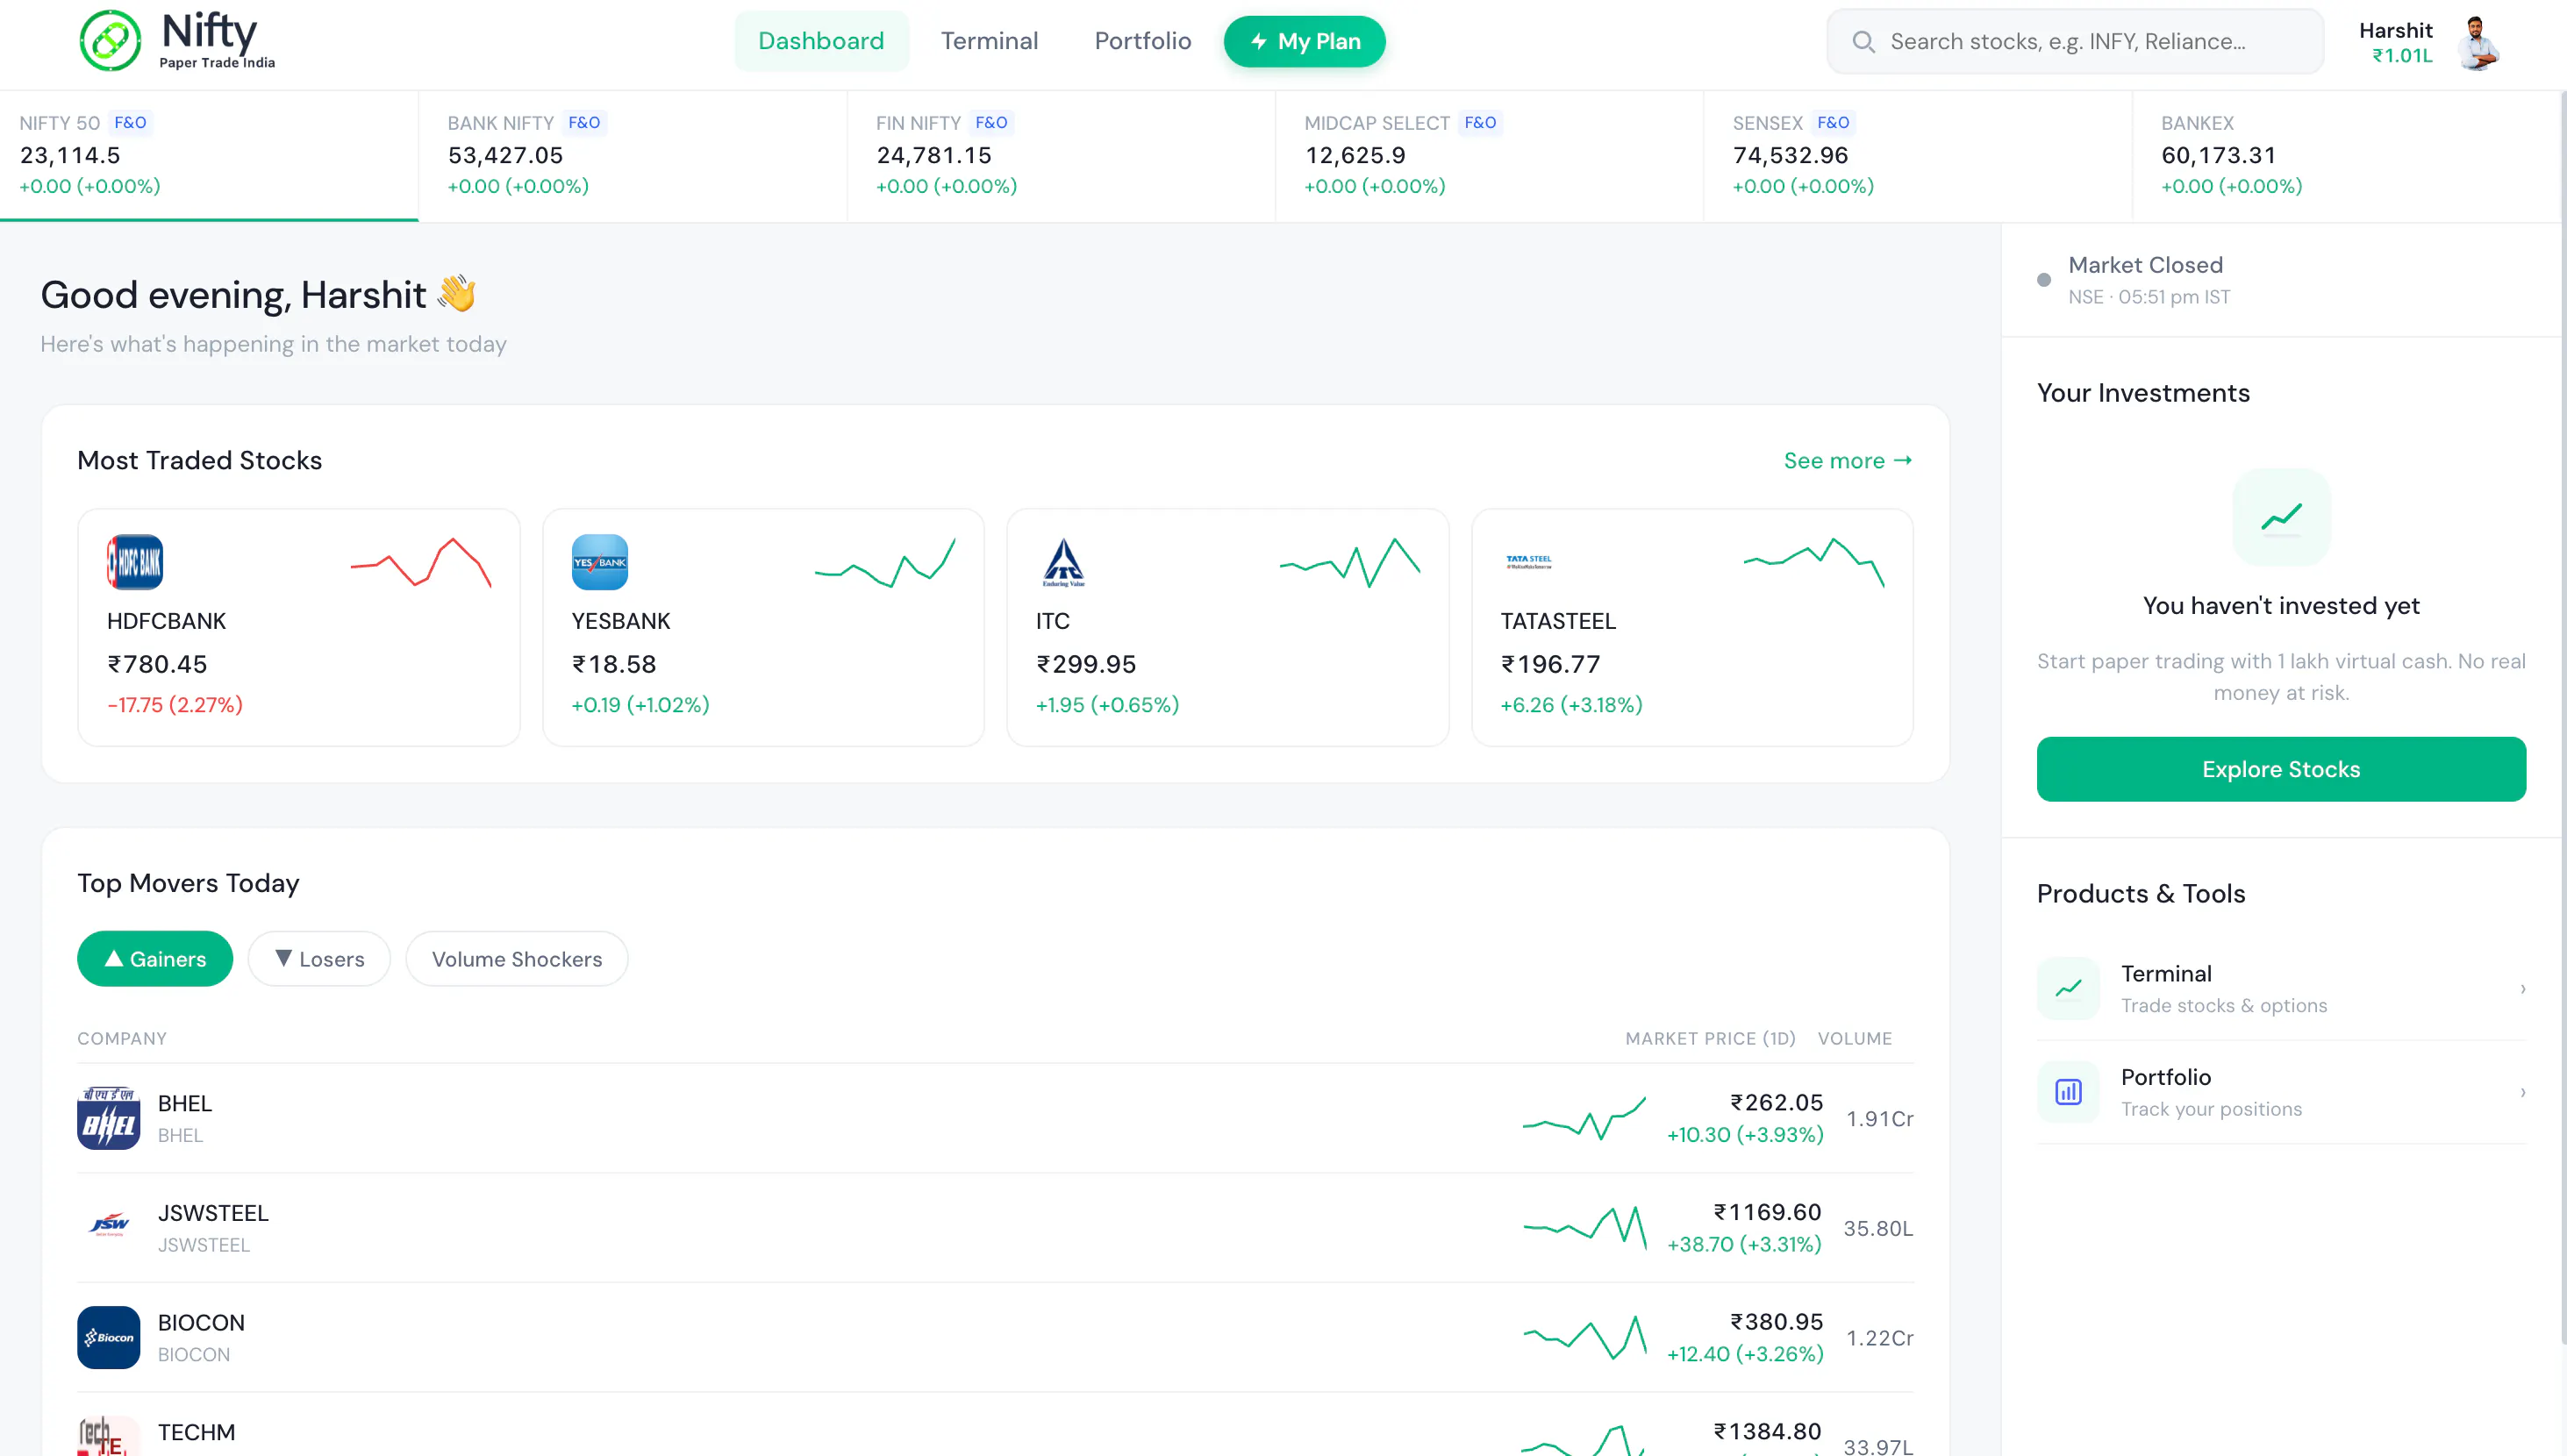Open the Portfolio 'Track your positions' link
Screen dimensions: 2567x1456
2281,1092
